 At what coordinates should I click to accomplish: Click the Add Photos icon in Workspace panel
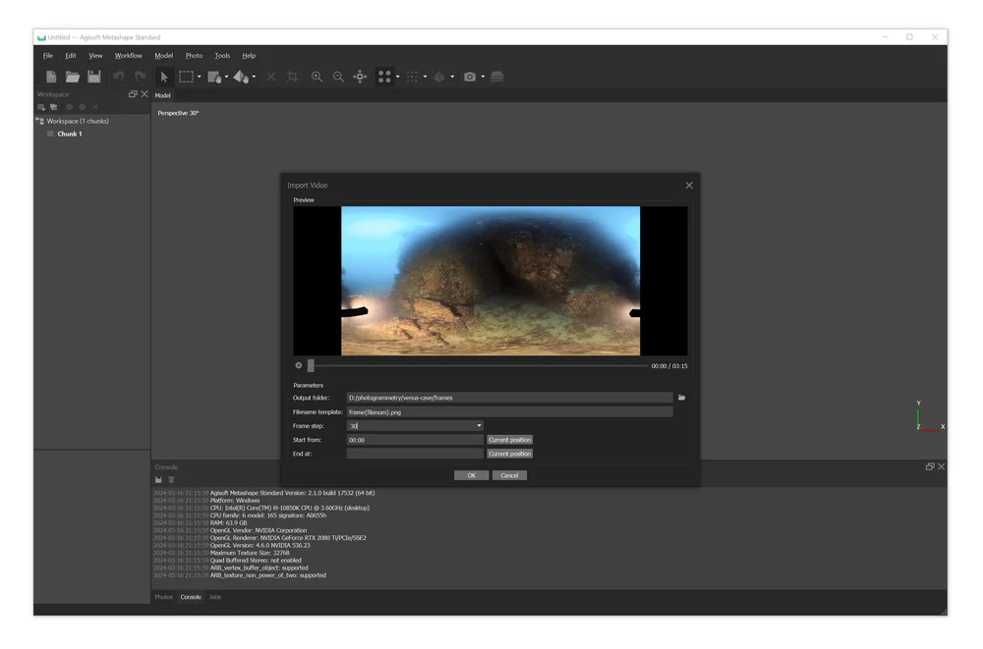(x=54, y=107)
